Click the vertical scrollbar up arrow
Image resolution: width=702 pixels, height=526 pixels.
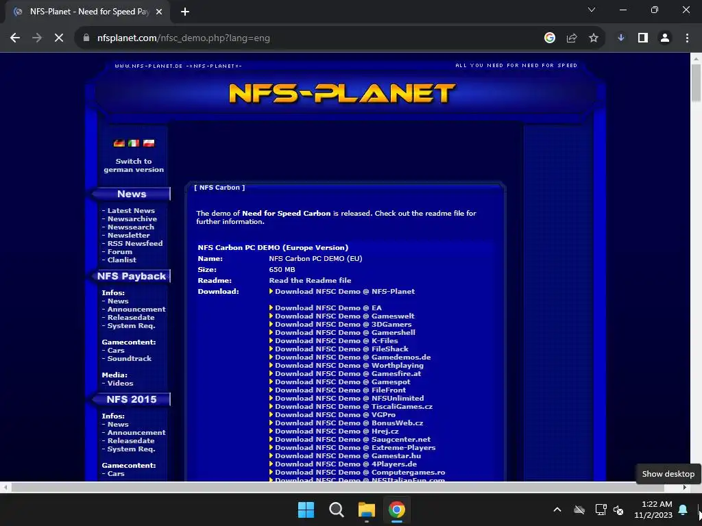click(x=696, y=58)
